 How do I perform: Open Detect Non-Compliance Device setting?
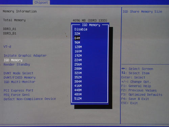pos(30,99)
